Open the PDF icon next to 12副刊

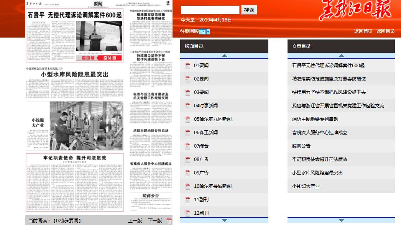point(188,213)
